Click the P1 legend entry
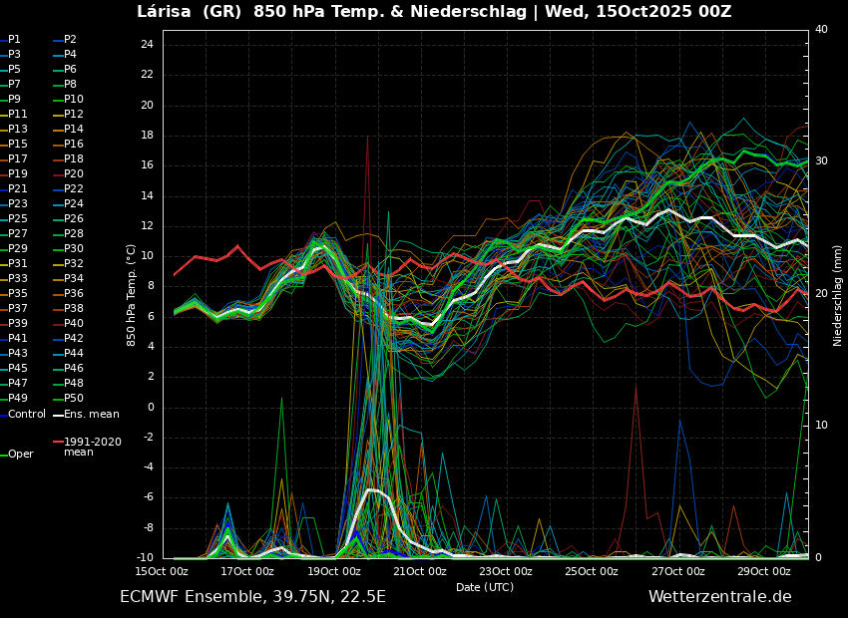The width and height of the screenshot is (848, 618). (14, 40)
